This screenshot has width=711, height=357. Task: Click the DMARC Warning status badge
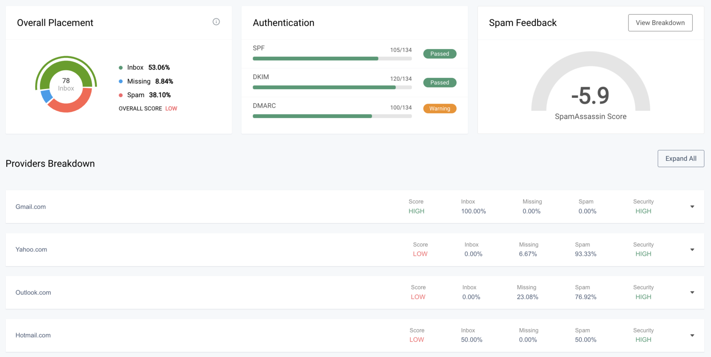pyautogui.click(x=439, y=109)
